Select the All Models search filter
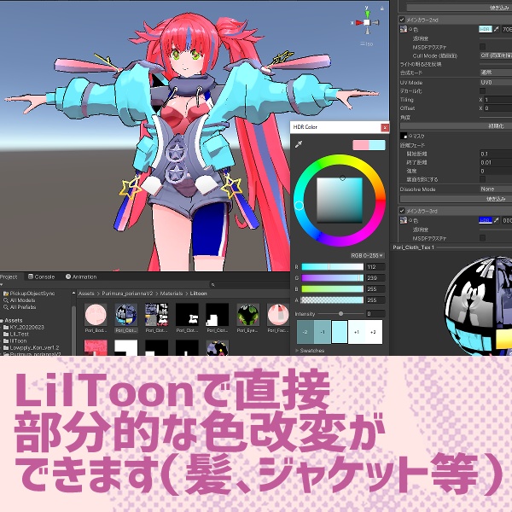This screenshot has width=512, height=512. pyautogui.click(x=20, y=300)
